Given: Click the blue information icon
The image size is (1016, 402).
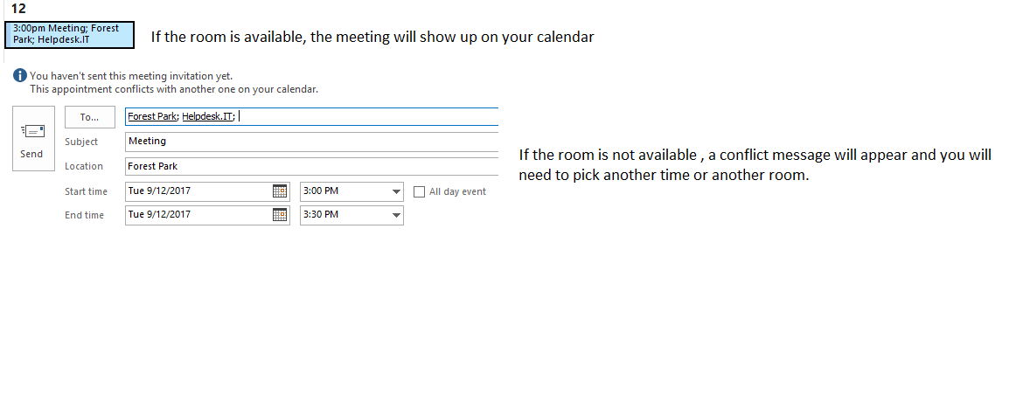Looking at the screenshot, I should (20, 76).
